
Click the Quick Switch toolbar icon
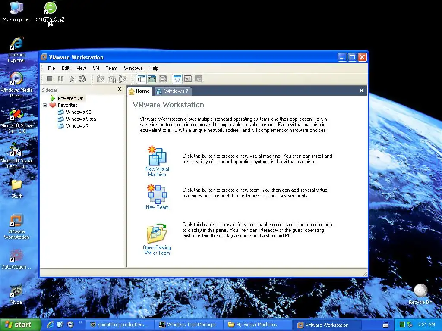[x=163, y=79]
